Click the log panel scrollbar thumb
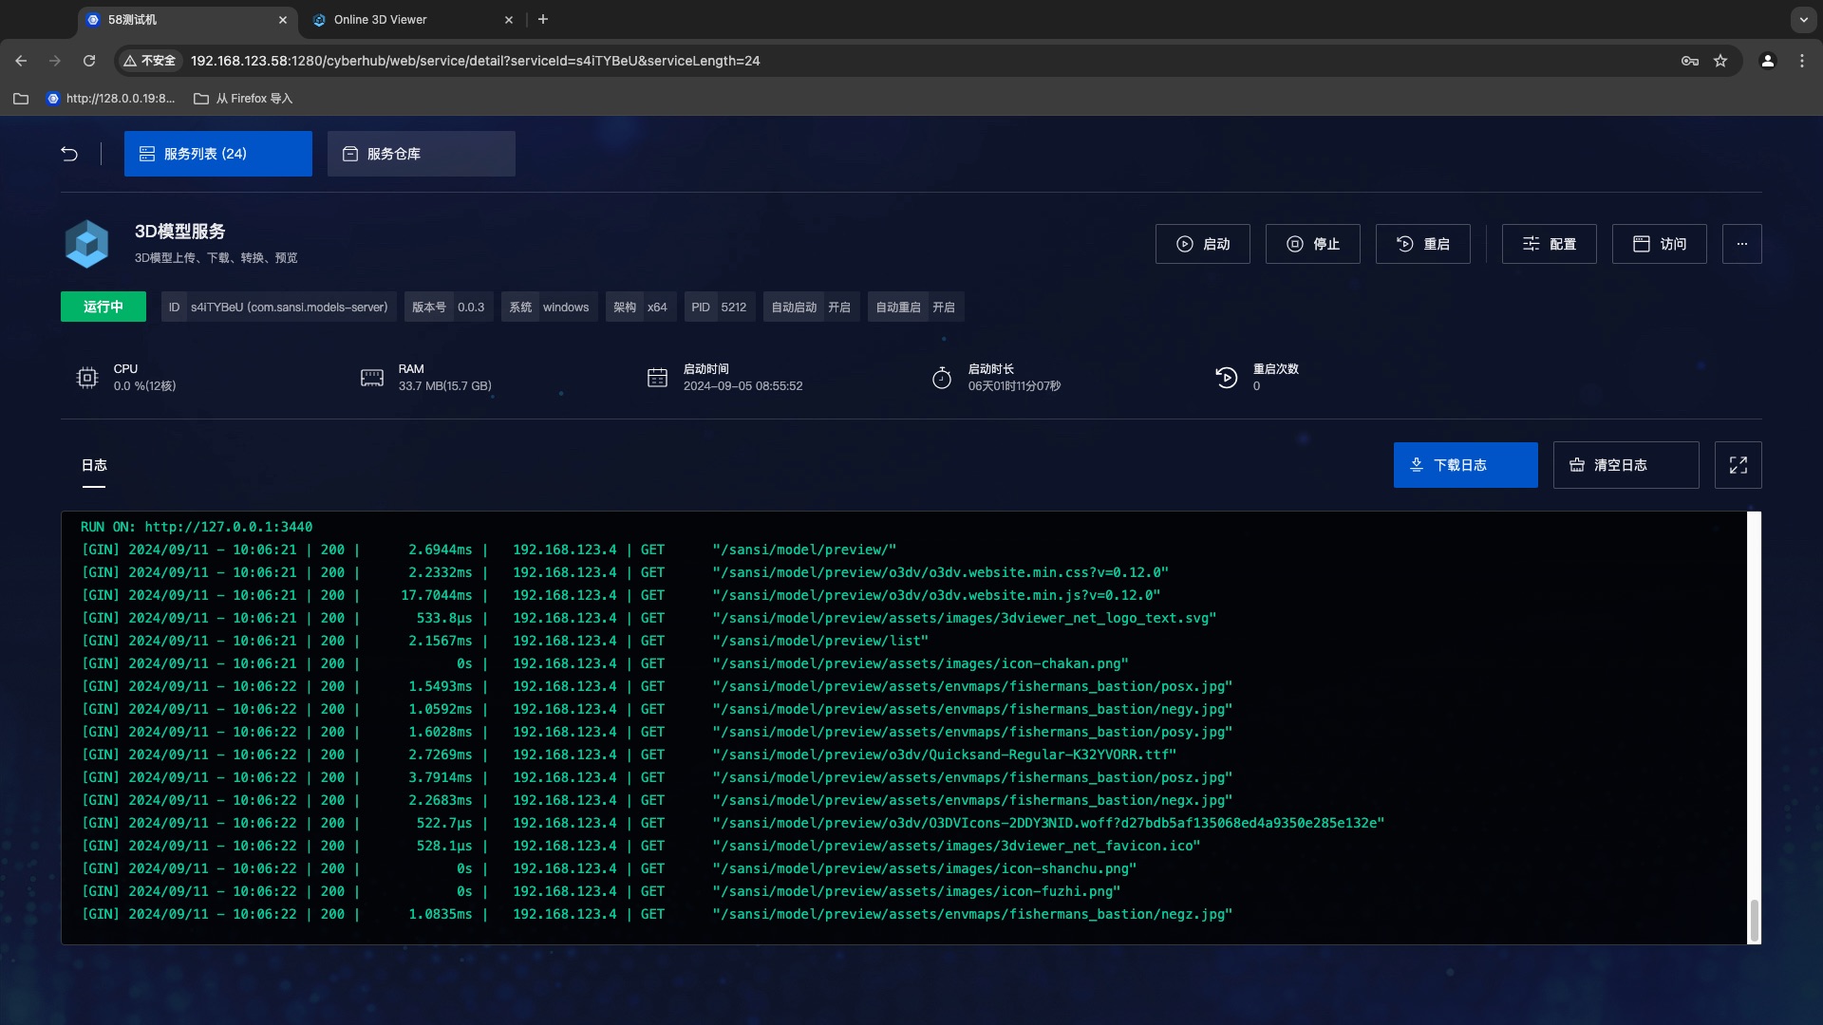The width and height of the screenshot is (1823, 1025). (x=1754, y=921)
